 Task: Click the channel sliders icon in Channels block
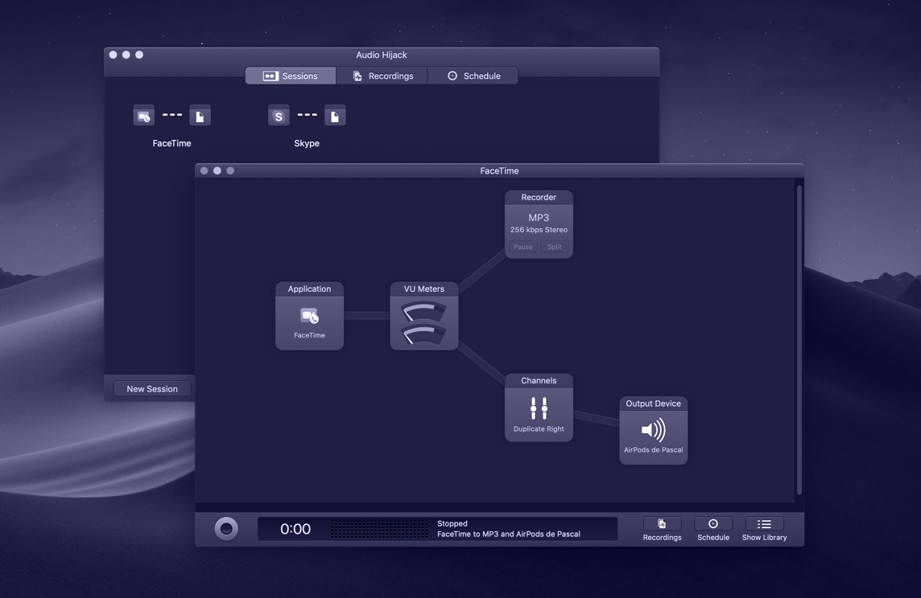(x=539, y=408)
